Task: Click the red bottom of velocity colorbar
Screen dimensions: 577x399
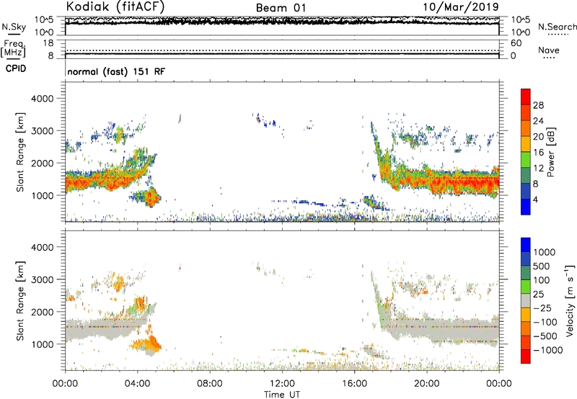Action: click(526, 357)
